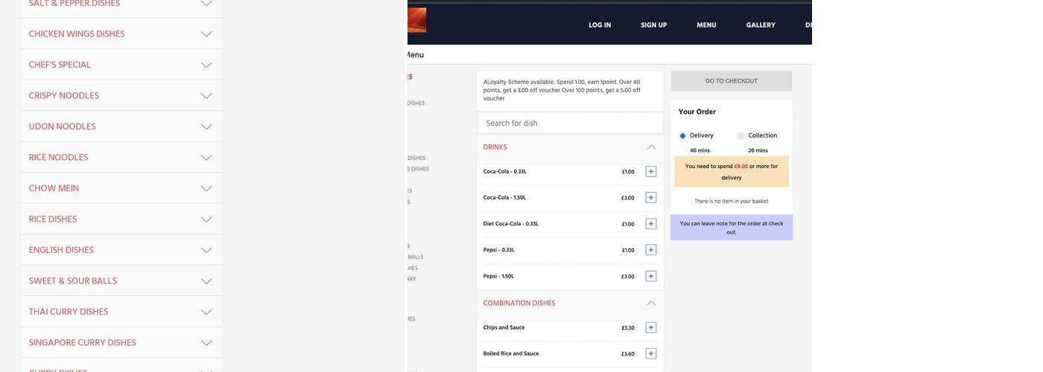Add Chips and Sauce to order
Screen dimensions: 1043x372
point(650,328)
